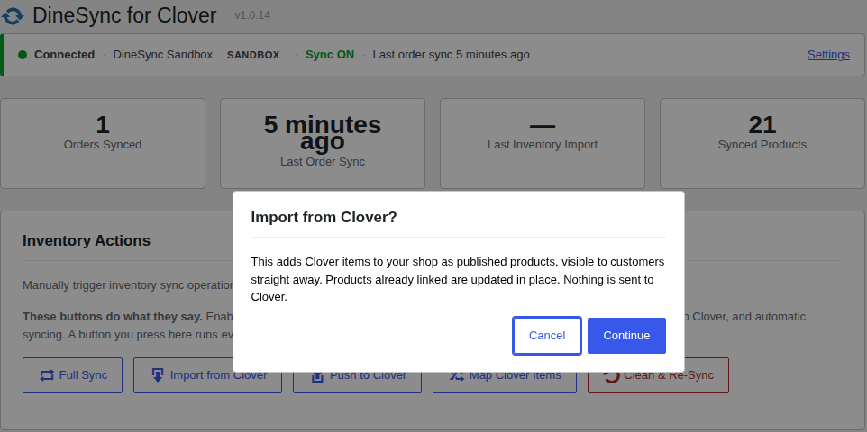The height and width of the screenshot is (432, 867).
Task: Click the v1.0.14 version label
Action: click(252, 15)
